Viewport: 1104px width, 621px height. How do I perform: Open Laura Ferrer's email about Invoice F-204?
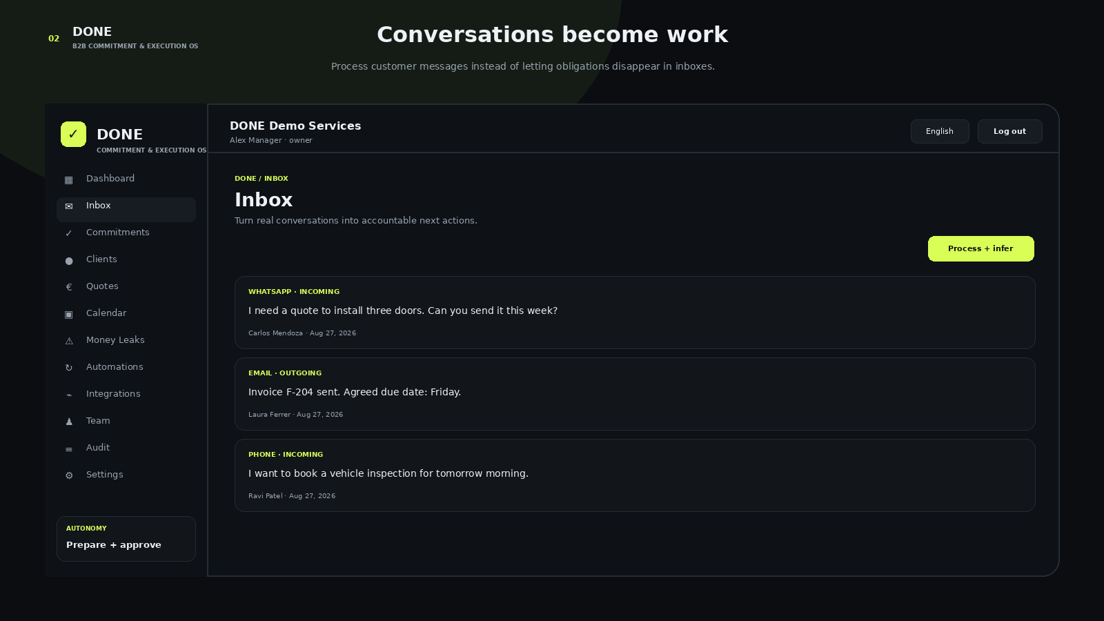635,394
